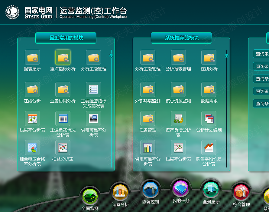Open highlighted 重点指标分析 module
The image size is (269, 212).
(63, 58)
